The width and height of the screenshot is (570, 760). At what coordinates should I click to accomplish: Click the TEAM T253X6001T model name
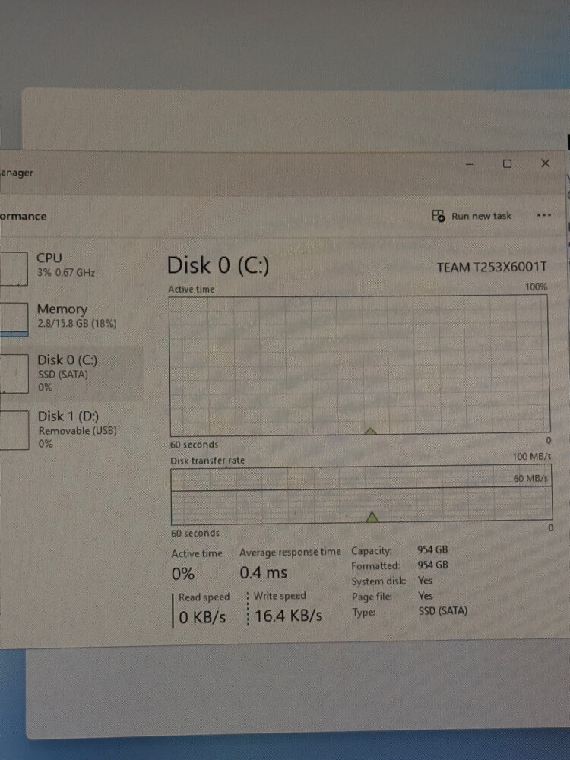[492, 267]
